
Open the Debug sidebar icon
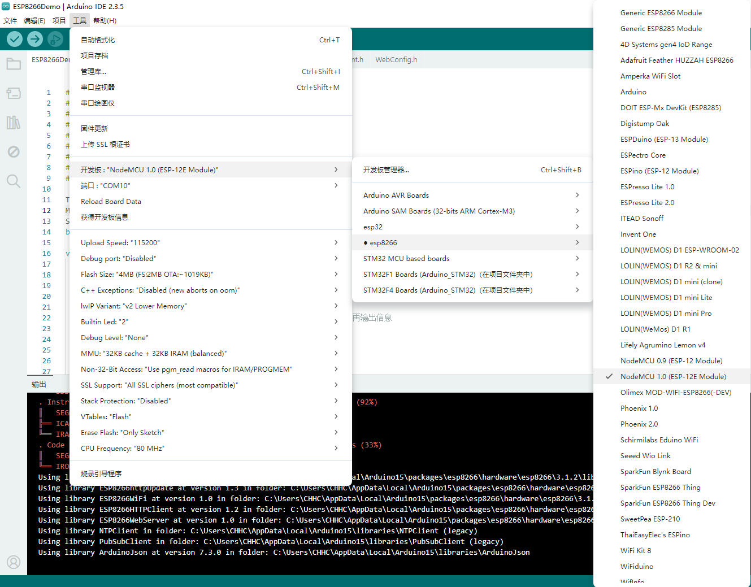coord(14,152)
